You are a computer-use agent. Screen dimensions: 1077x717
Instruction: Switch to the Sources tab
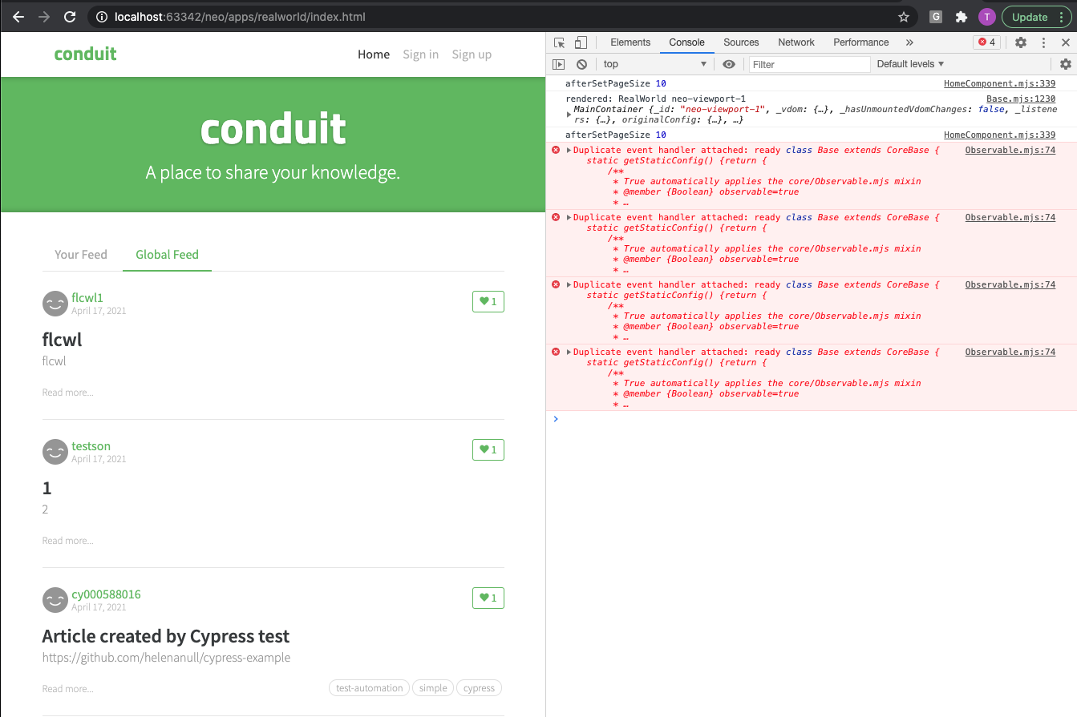click(x=741, y=42)
